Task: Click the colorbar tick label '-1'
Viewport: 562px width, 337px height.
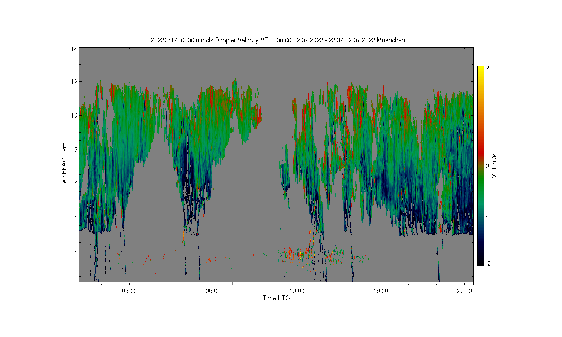Action: click(488, 216)
